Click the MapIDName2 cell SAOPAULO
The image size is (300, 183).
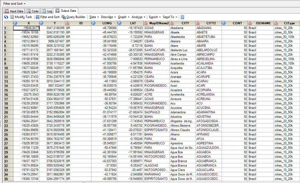tap(156, 112)
